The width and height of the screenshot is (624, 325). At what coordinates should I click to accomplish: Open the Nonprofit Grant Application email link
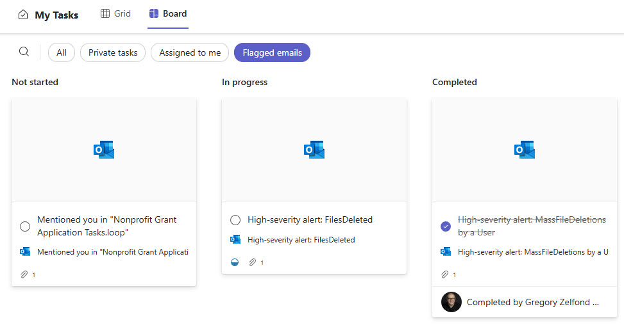point(112,252)
